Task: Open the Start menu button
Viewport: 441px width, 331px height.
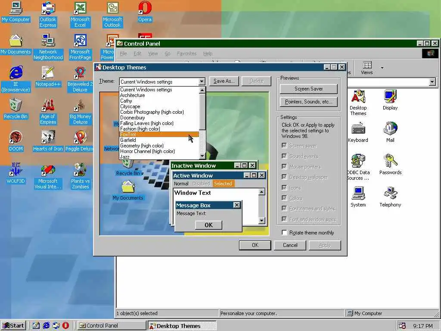Action: (x=13, y=326)
